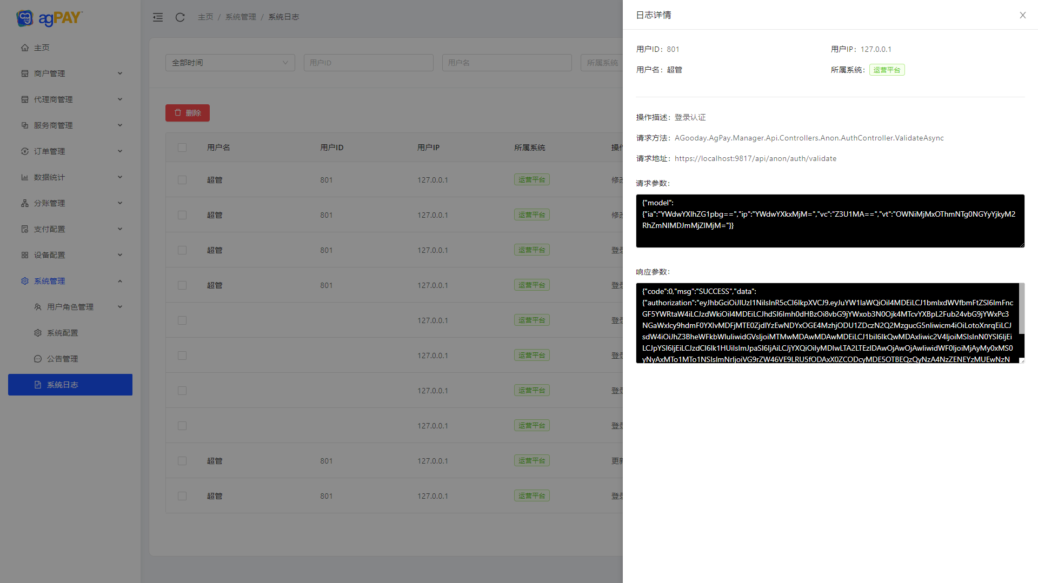Click the 响应参数 text area scrollbar
The height and width of the screenshot is (583, 1038).
coord(1021,309)
